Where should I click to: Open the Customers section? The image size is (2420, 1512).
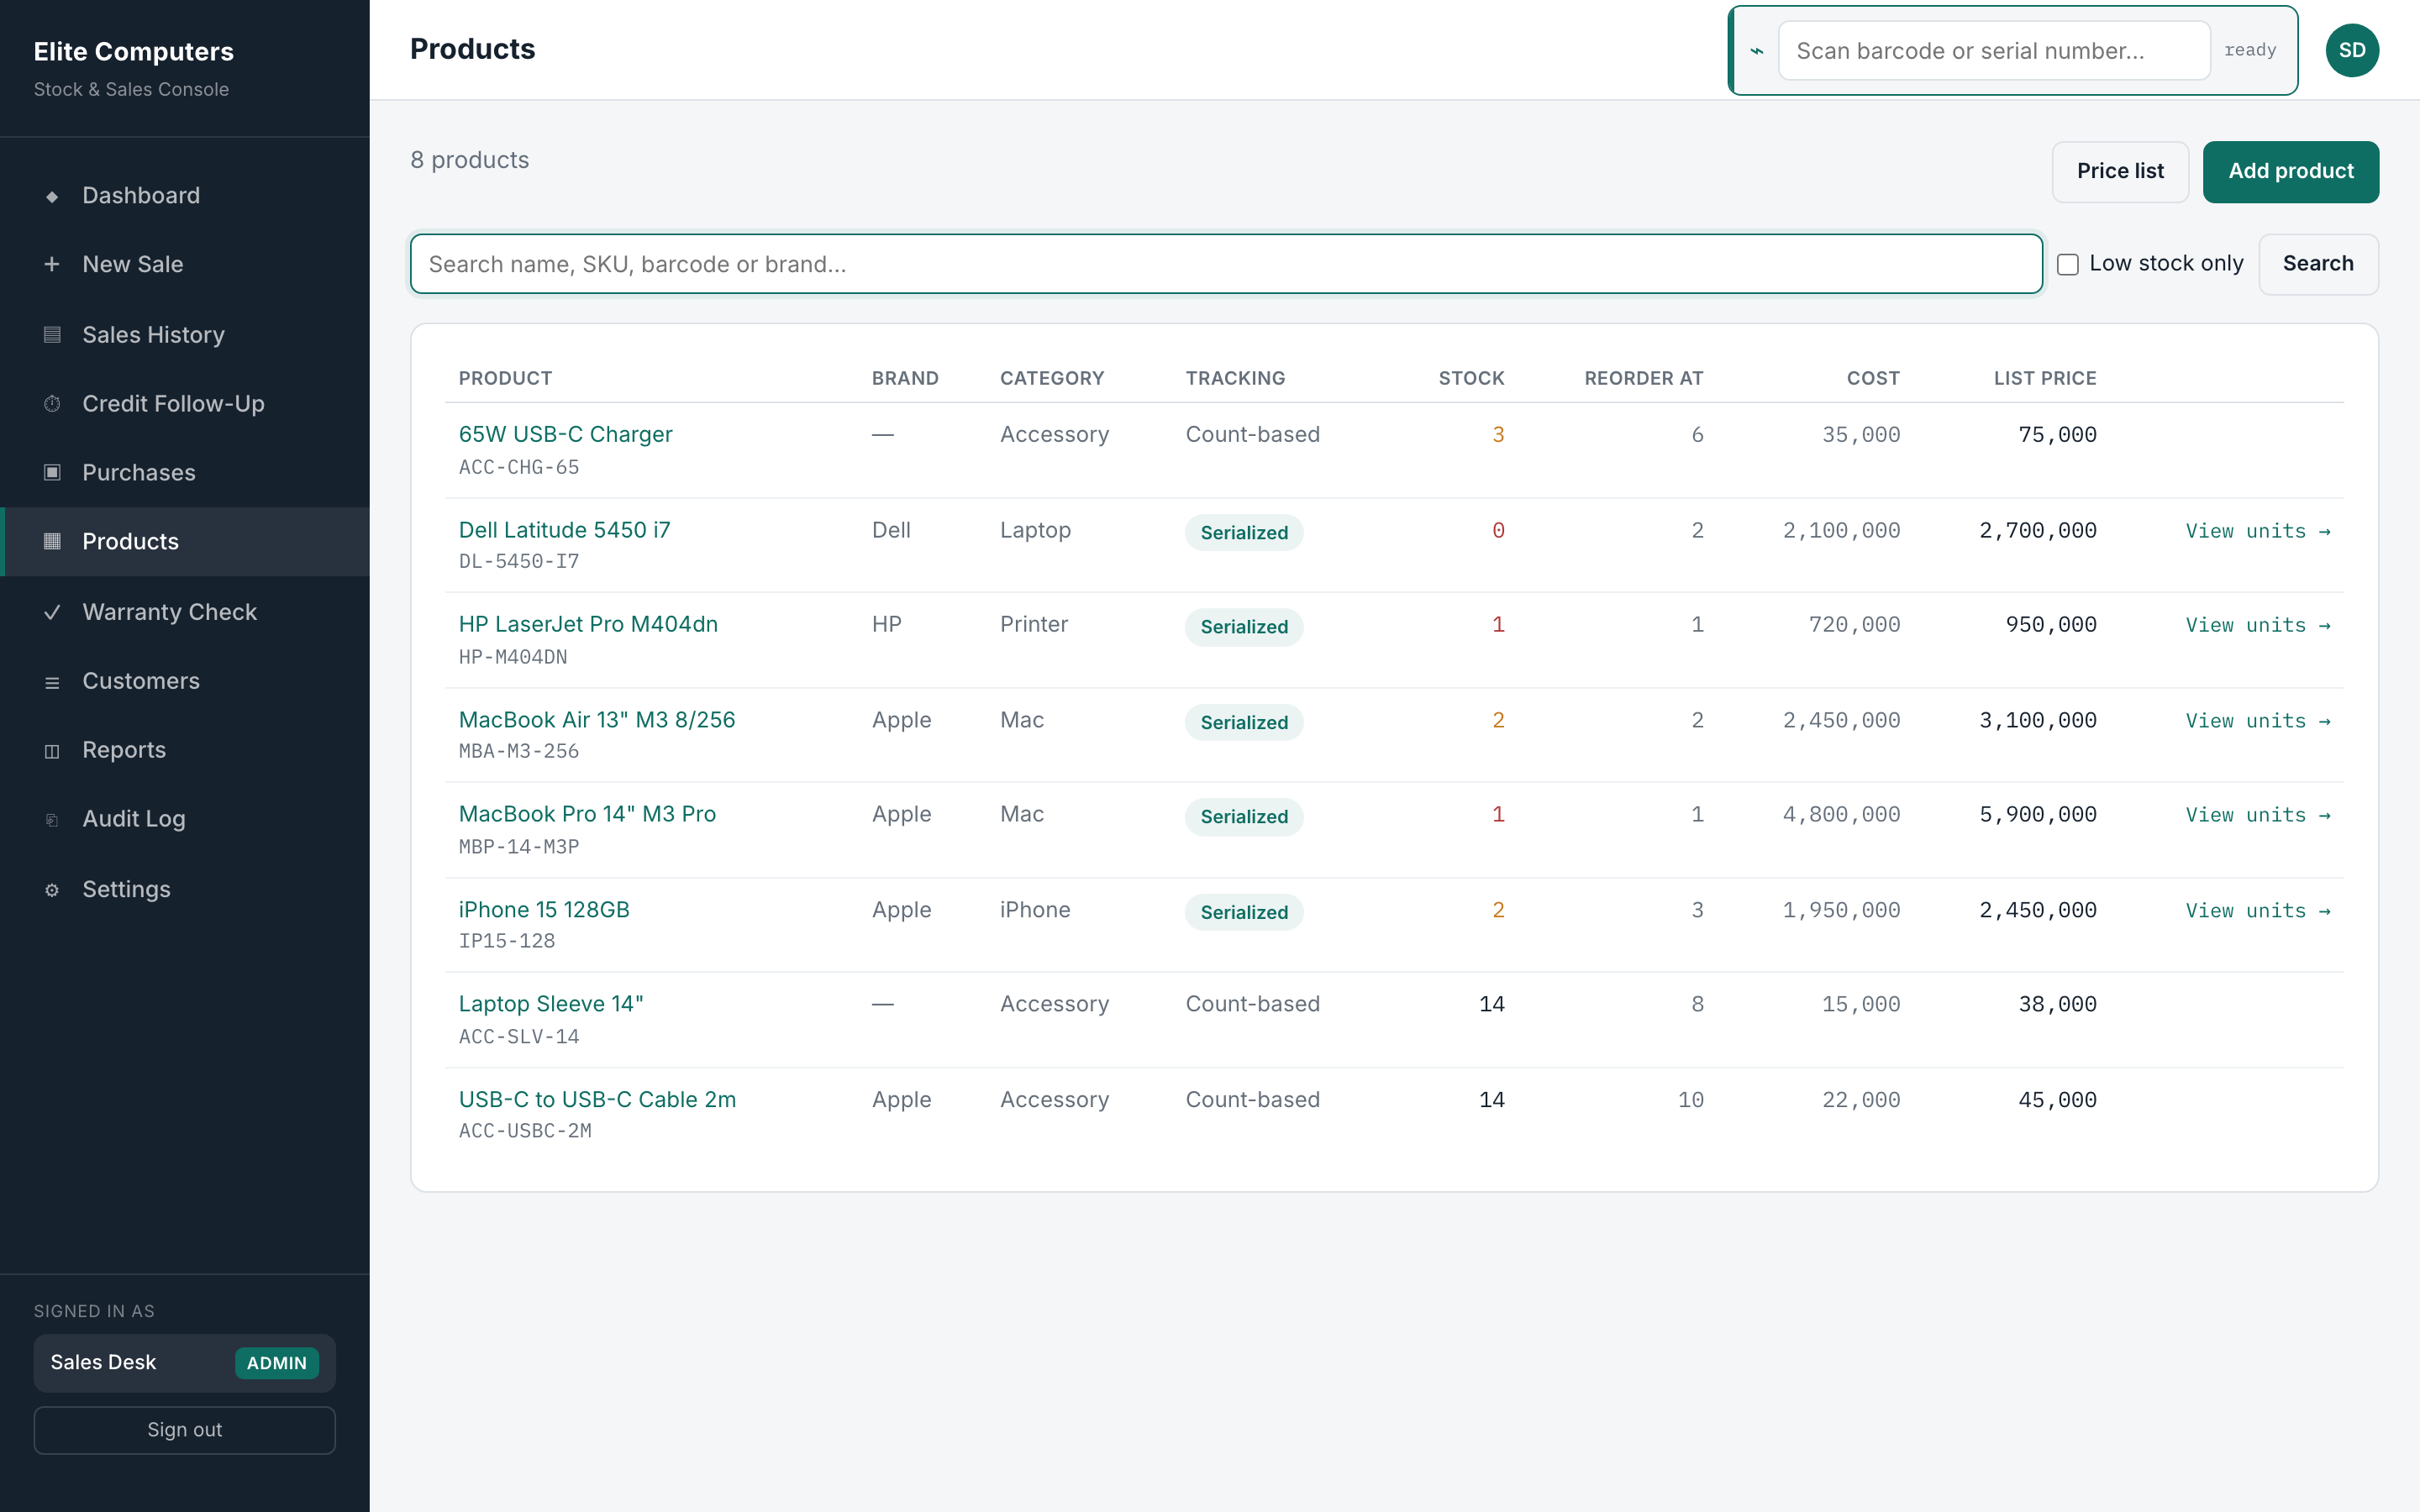click(185, 681)
